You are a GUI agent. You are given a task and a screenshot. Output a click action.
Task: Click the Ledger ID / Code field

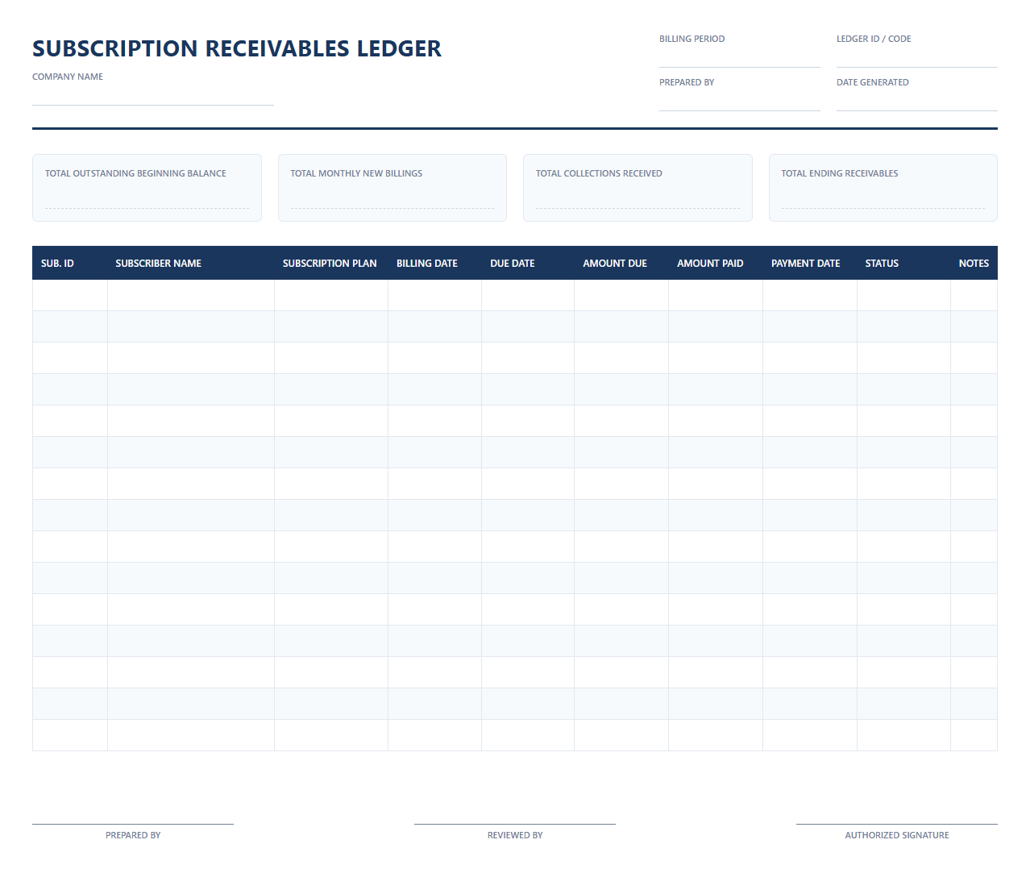[917, 58]
